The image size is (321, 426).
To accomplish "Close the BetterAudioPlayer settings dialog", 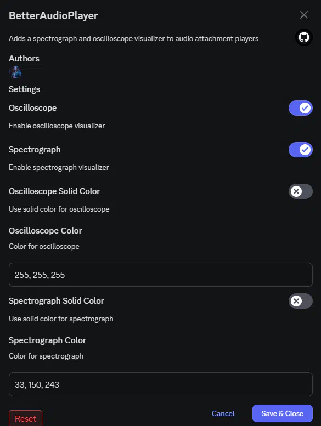I will pos(304,15).
